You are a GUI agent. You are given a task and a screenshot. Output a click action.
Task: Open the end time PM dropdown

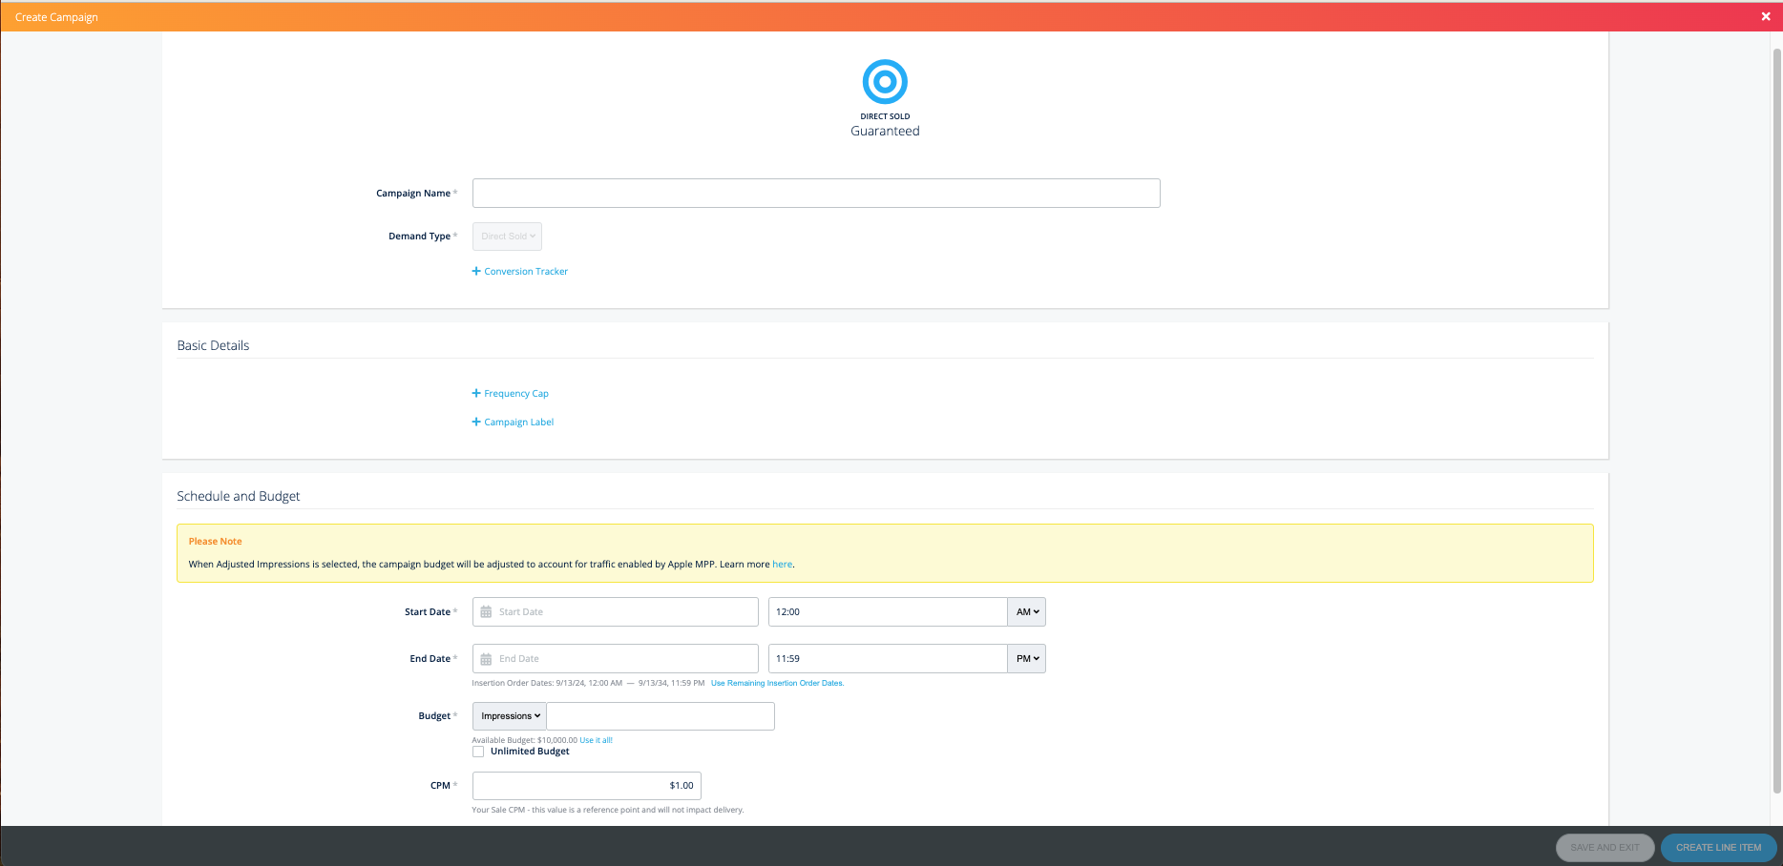[x=1026, y=659]
